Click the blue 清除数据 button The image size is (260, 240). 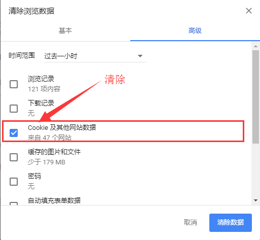pyautogui.click(x=231, y=223)
